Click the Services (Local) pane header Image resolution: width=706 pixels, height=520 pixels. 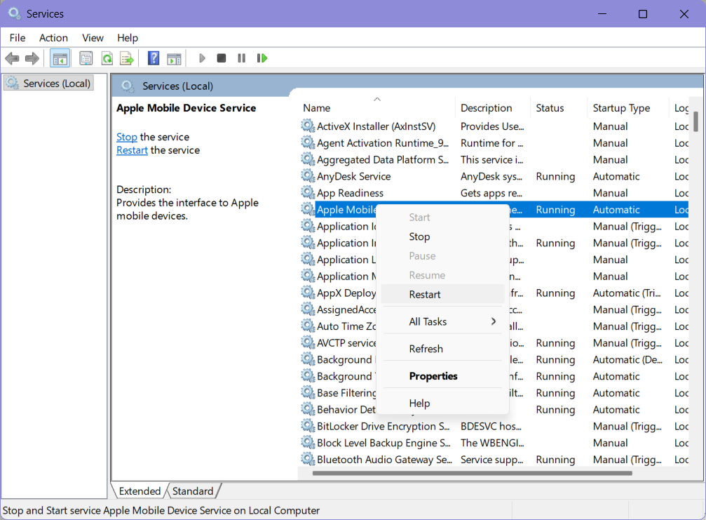(x=177, y=86)
